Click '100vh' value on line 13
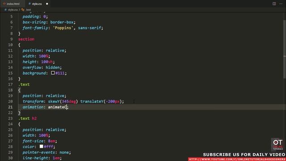This screenshot has height=161, width=286. click(x=47, y=62)
